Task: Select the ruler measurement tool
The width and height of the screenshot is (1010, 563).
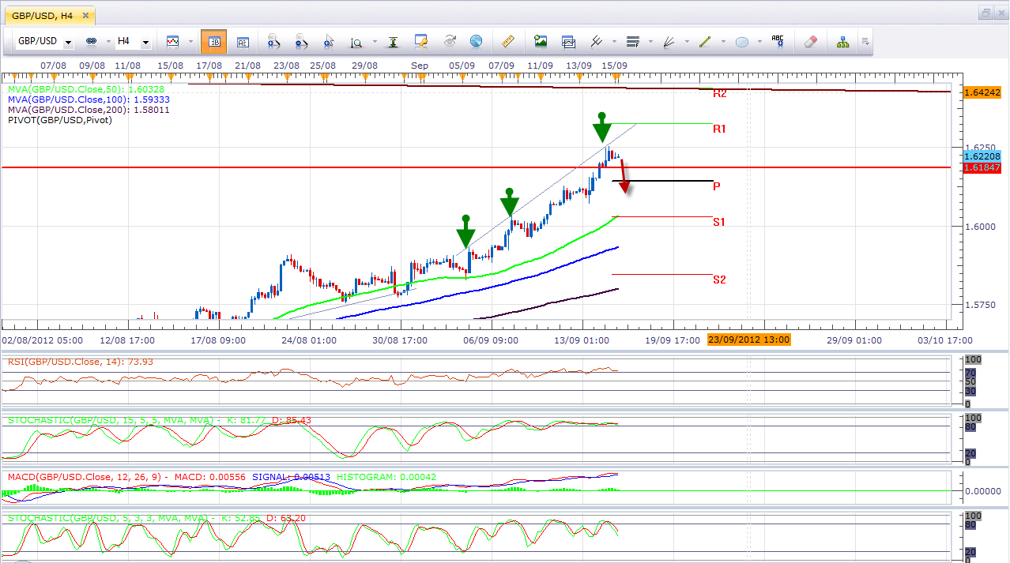Action: coord(508,41)
